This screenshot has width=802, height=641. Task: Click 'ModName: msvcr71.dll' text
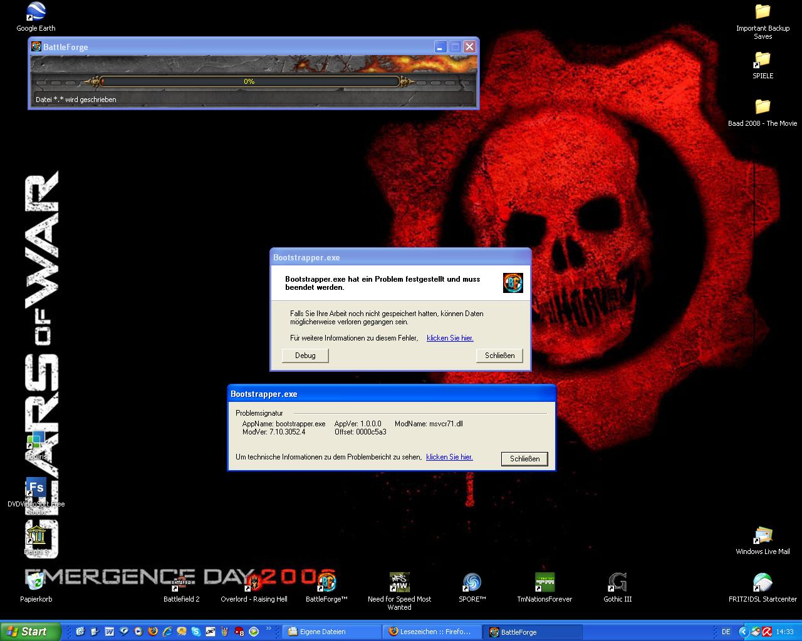(429, 424)
